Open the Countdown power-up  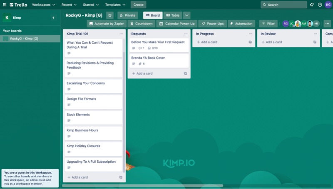tap(142, 24)
